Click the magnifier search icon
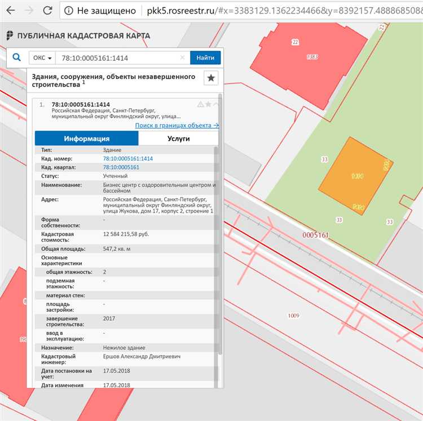 coord(17,57)
